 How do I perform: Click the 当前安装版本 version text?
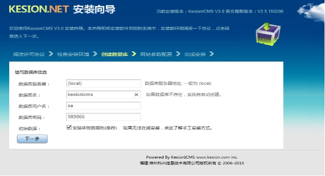point(220,11)
